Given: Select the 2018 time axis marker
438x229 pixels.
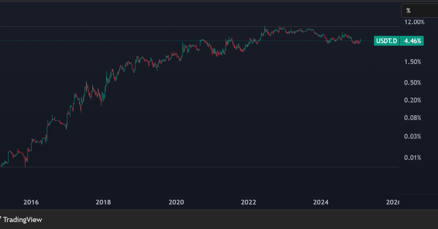Looking at the screenshot, I should (103, 202).
